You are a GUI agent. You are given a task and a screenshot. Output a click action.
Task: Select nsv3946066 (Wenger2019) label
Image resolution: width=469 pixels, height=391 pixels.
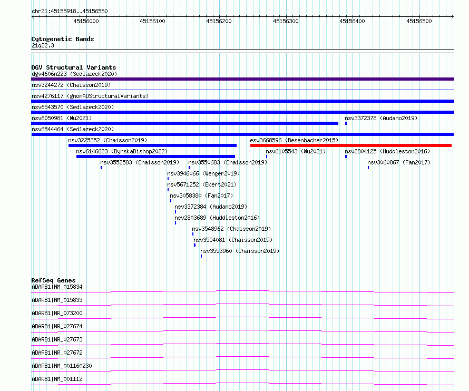point(203,173)
